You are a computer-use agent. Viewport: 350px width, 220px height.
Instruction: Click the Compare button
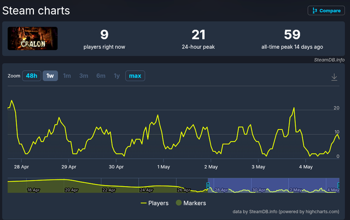(326, 10)
